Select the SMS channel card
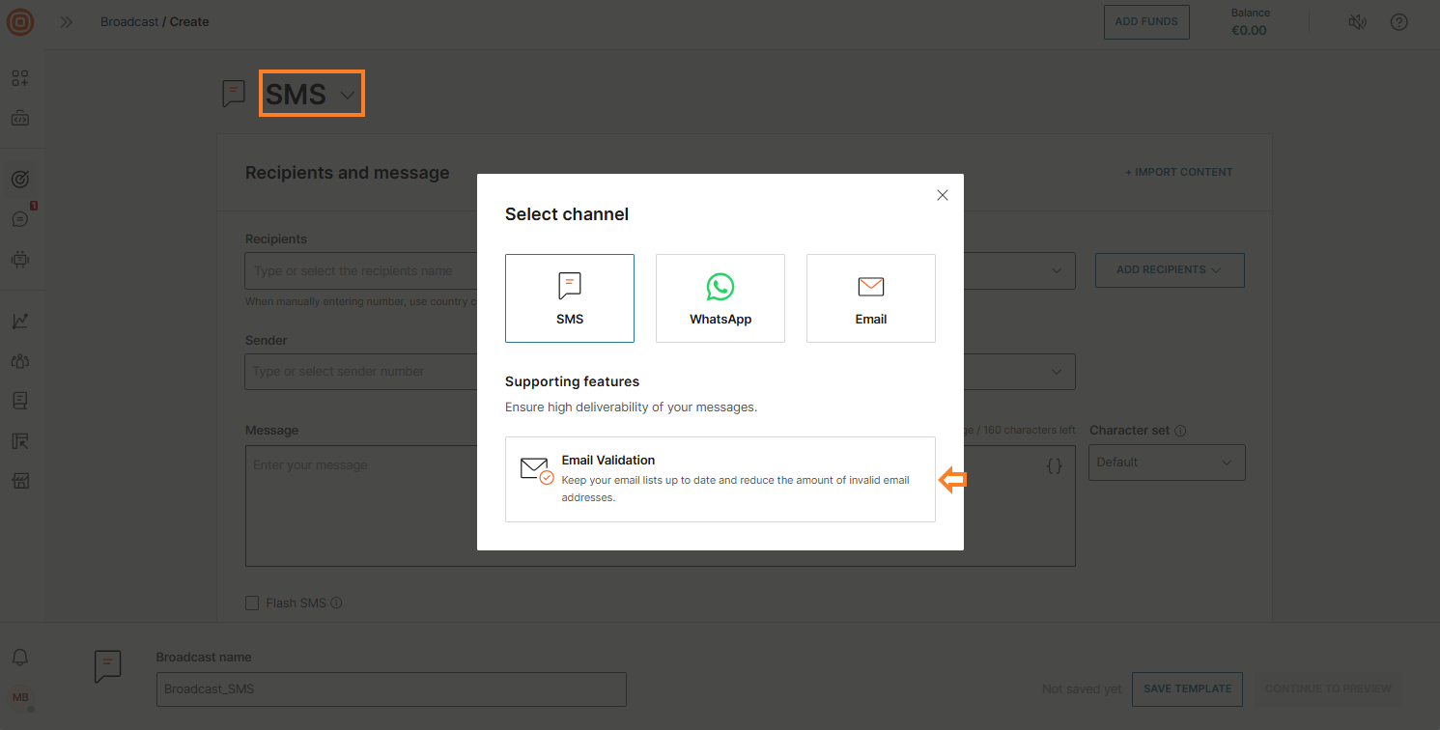1440x730 pixels. click(x=569, y=297)
